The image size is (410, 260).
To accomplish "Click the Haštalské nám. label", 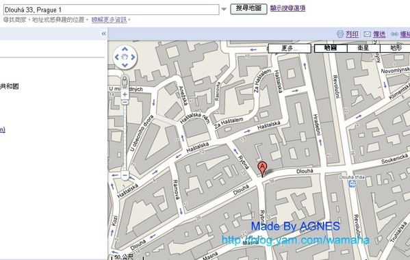I will (x=195, y=118).
